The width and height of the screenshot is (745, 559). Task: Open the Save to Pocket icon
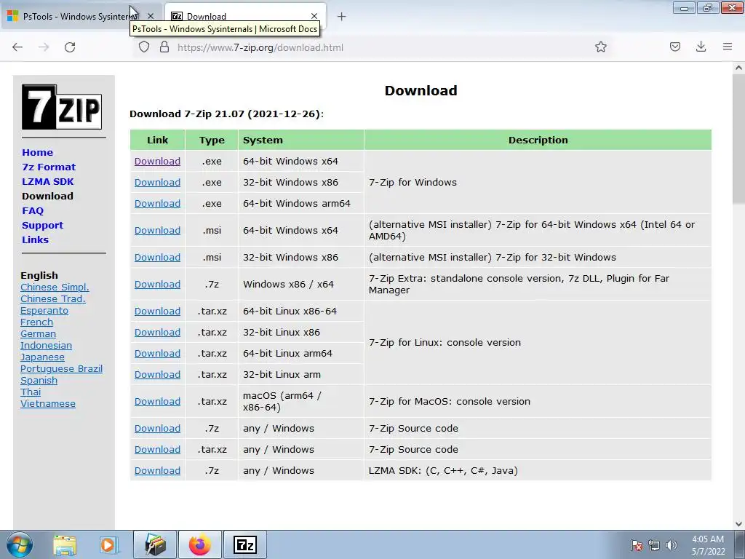point(674,47)
